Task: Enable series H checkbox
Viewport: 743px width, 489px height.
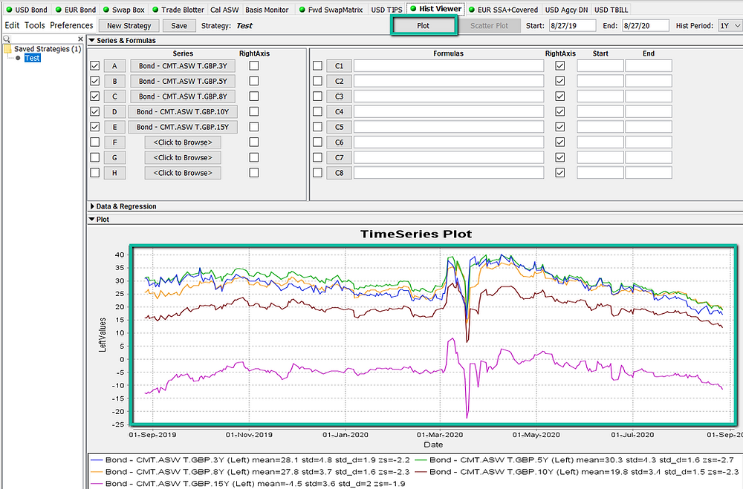Action: [95, 173]
